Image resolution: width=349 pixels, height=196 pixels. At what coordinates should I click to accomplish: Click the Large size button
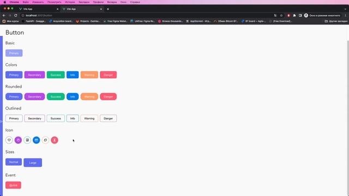pyautogui.click(x=33, y=163)
